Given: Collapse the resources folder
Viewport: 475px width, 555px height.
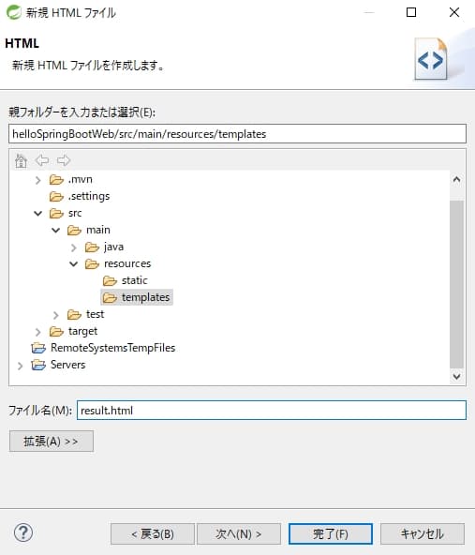Looking at the screenshot, I should (x=74, y=264).
